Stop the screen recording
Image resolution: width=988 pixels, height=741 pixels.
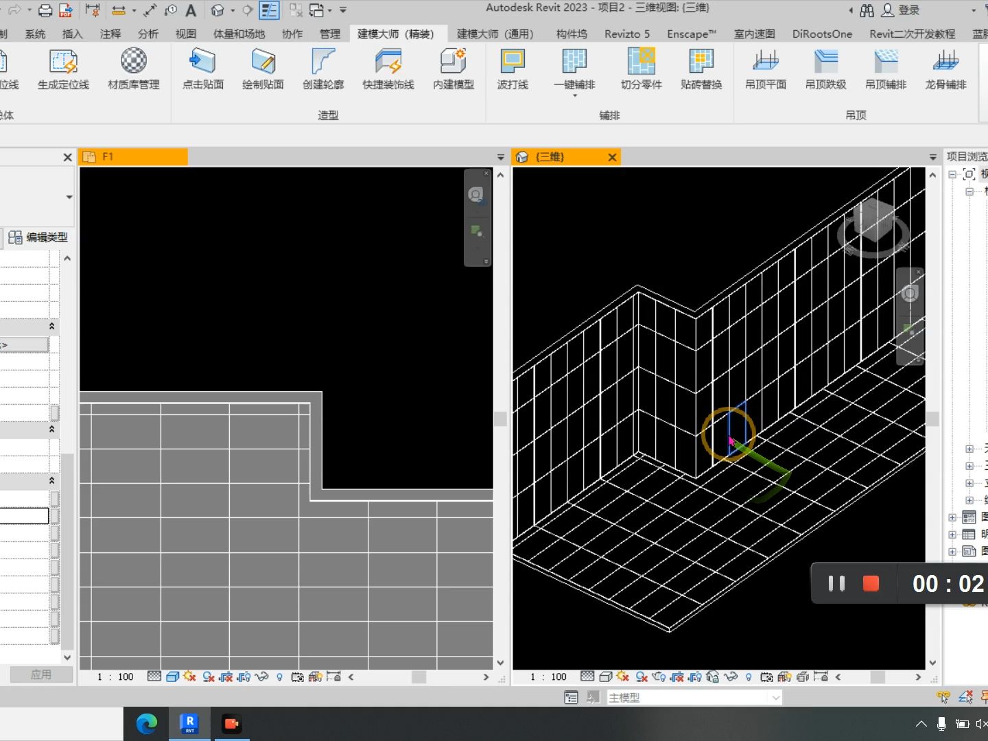click(x=871, y=583)
